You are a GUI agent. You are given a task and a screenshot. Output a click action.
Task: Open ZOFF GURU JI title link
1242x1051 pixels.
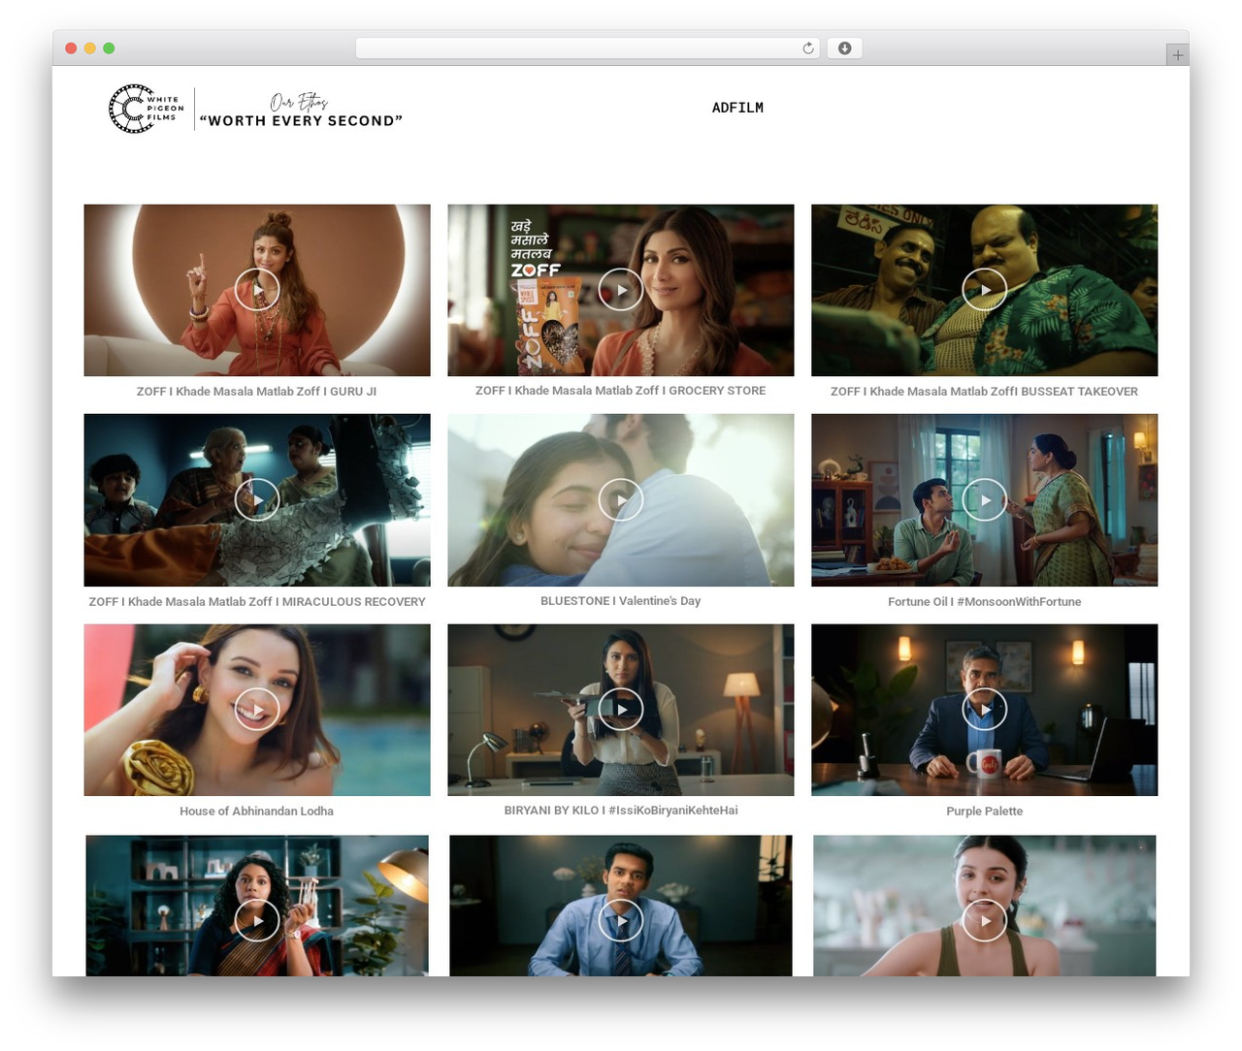tap(256, 392)
